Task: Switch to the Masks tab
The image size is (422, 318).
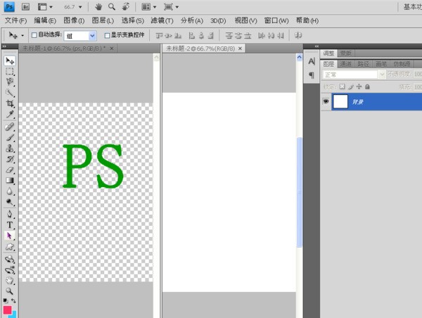Action: [345, 53]
